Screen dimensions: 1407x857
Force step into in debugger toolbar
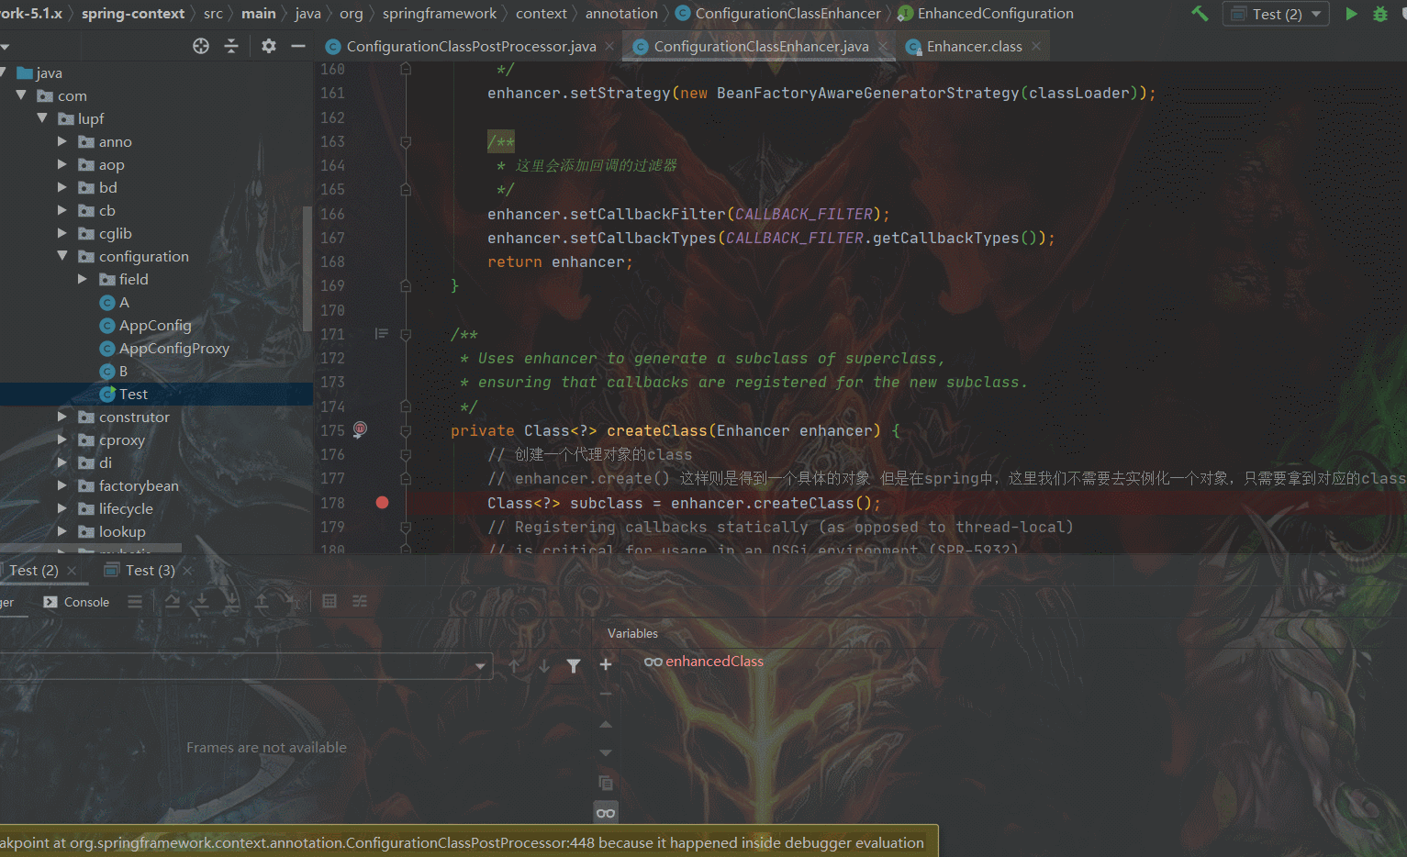click(232, 602)
